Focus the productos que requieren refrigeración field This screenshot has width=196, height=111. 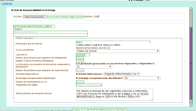[x=80, y=58]
